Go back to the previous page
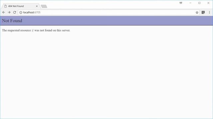 (4, 13)
